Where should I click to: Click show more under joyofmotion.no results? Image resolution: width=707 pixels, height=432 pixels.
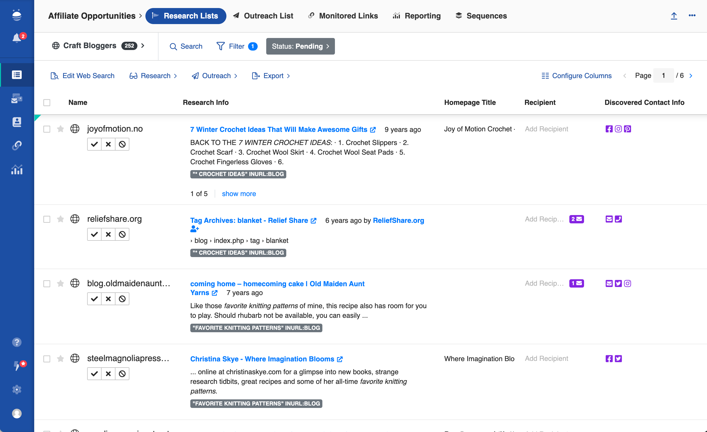239,194
